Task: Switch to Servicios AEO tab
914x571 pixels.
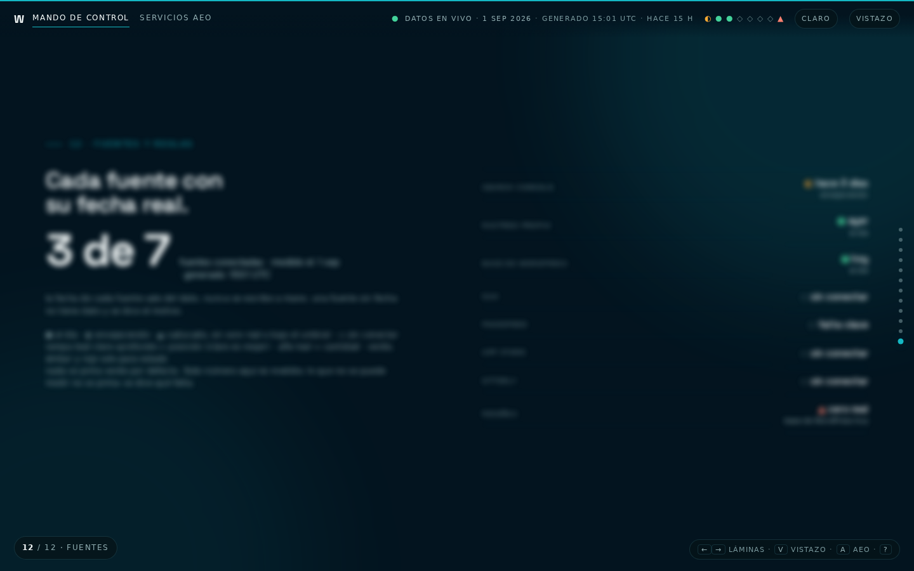Action: click(176, 18)
